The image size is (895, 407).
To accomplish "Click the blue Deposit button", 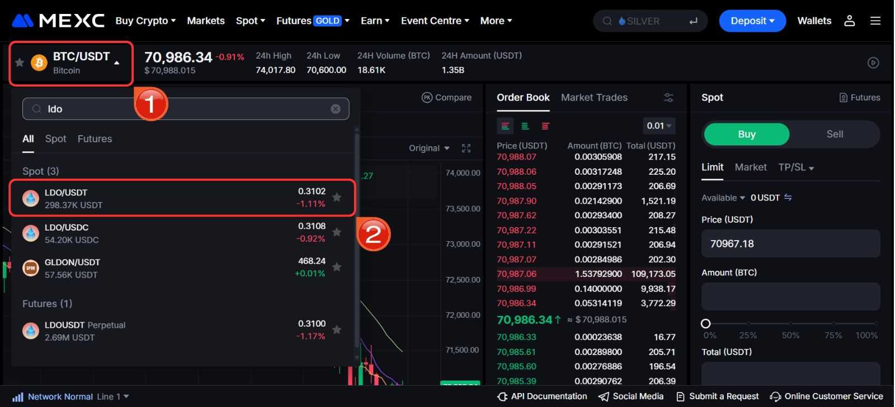I will click(x=752, y=21).
